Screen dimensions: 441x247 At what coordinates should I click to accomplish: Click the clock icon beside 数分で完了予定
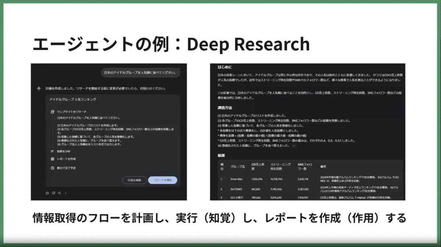pos(53,168)
